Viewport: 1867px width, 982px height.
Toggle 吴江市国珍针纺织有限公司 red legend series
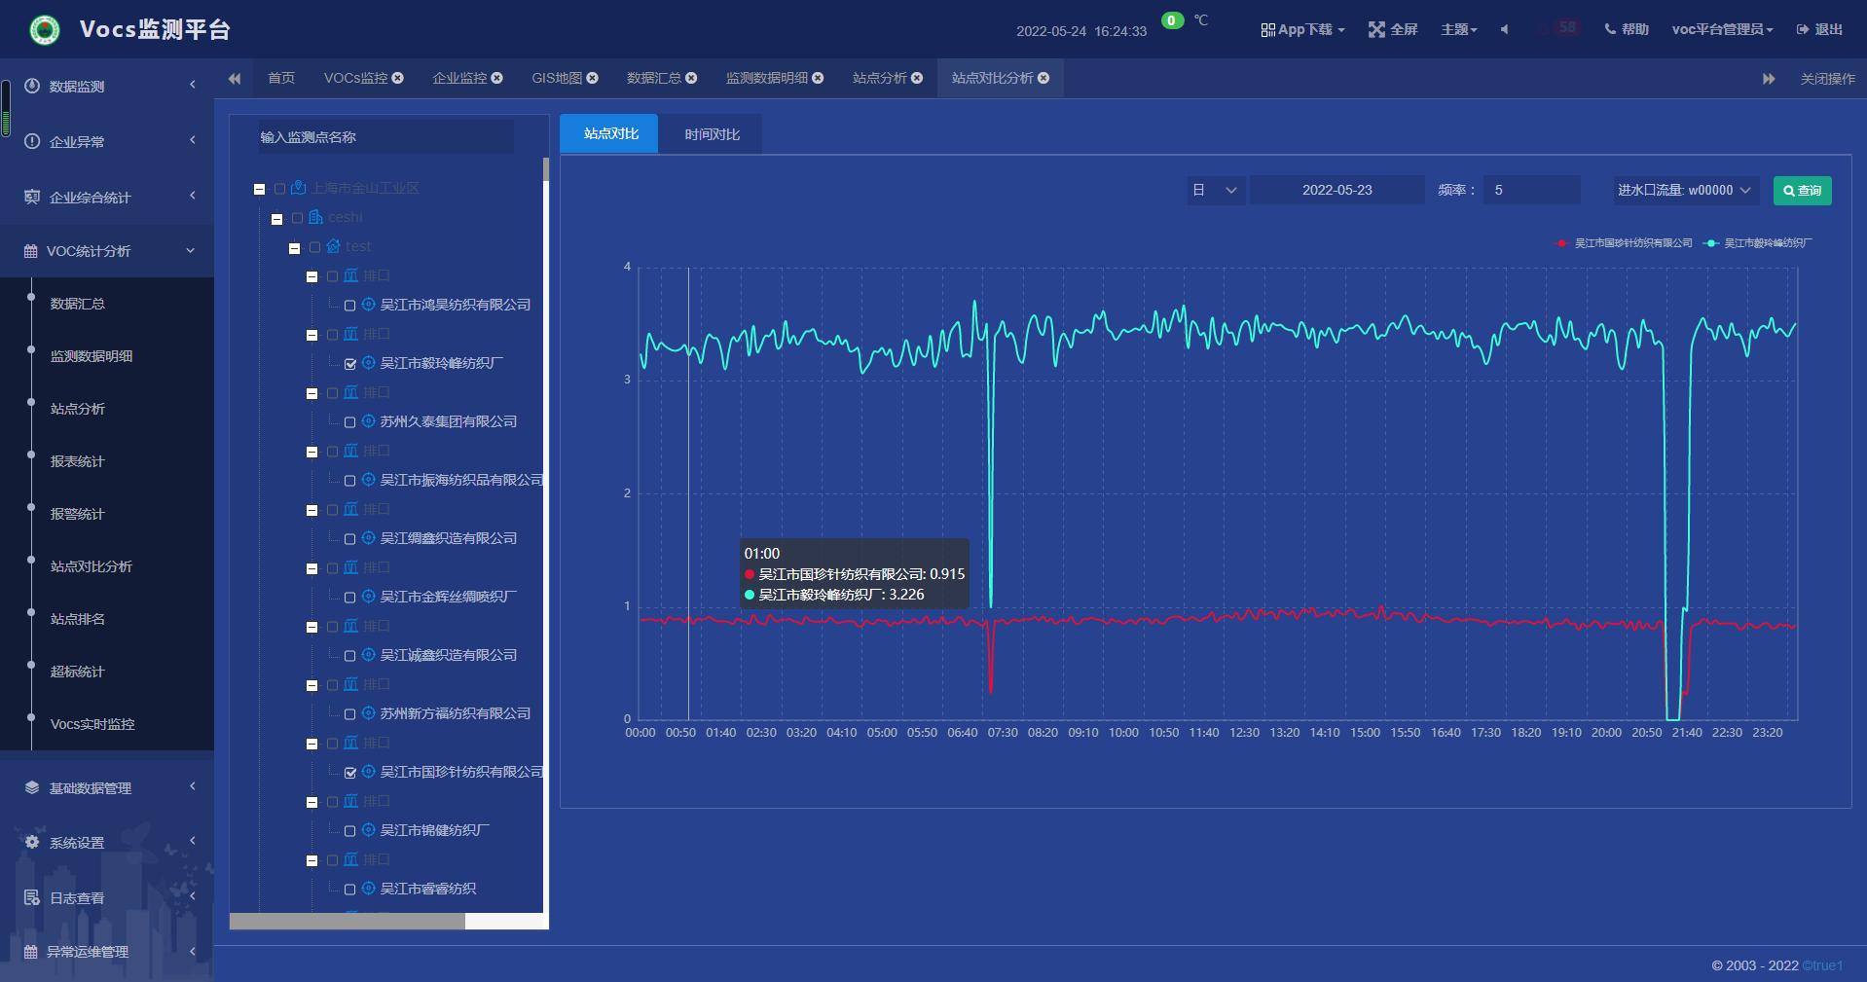tap(1625, 243)
